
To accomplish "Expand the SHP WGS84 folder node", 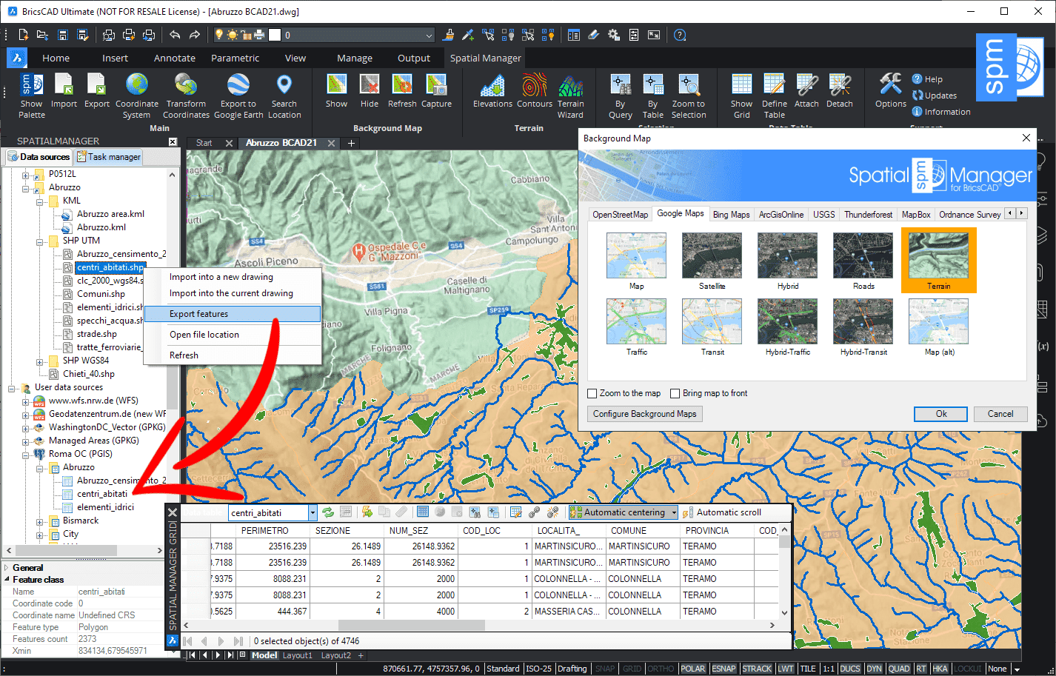I will [x=39, y=361].
